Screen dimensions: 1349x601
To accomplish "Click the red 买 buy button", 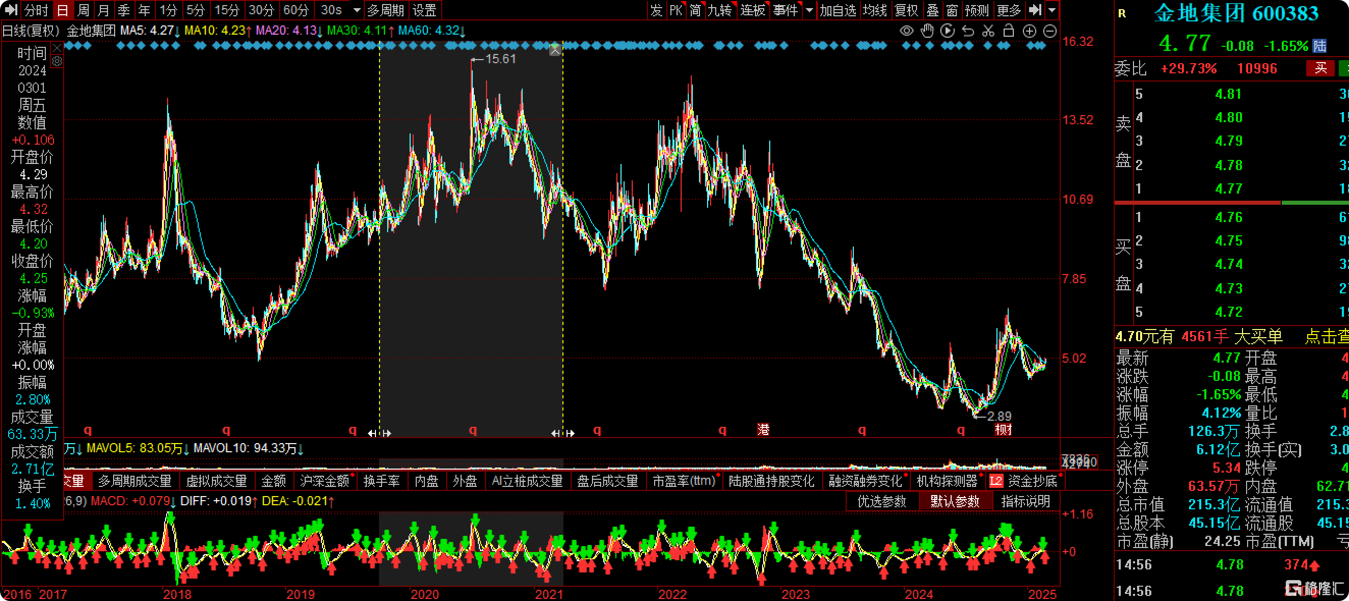I will [1321, 68].
